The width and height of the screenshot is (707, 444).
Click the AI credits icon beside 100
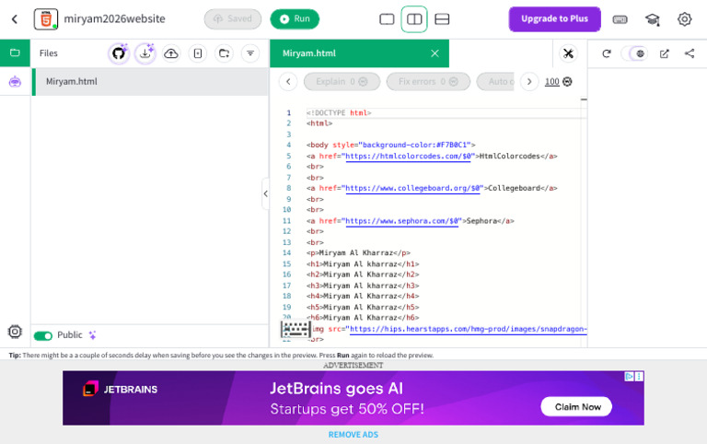[x=568, y=82]
